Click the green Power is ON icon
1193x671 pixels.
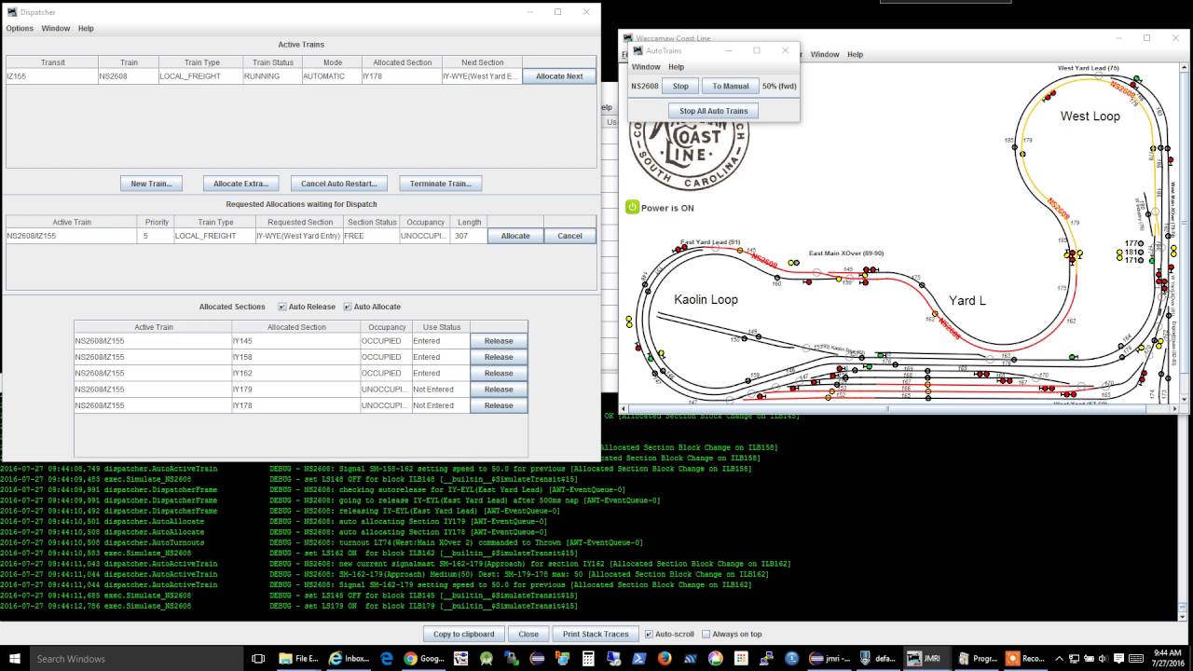point(632,208)
